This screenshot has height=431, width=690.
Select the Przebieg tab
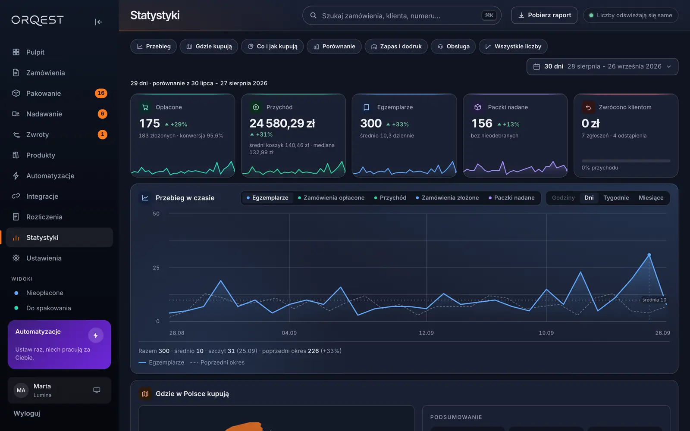click(x=154, y=47)
